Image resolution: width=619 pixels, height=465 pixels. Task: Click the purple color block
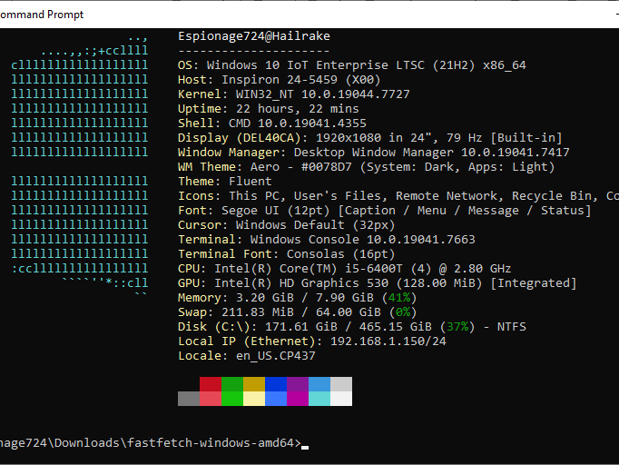point(298,384)
